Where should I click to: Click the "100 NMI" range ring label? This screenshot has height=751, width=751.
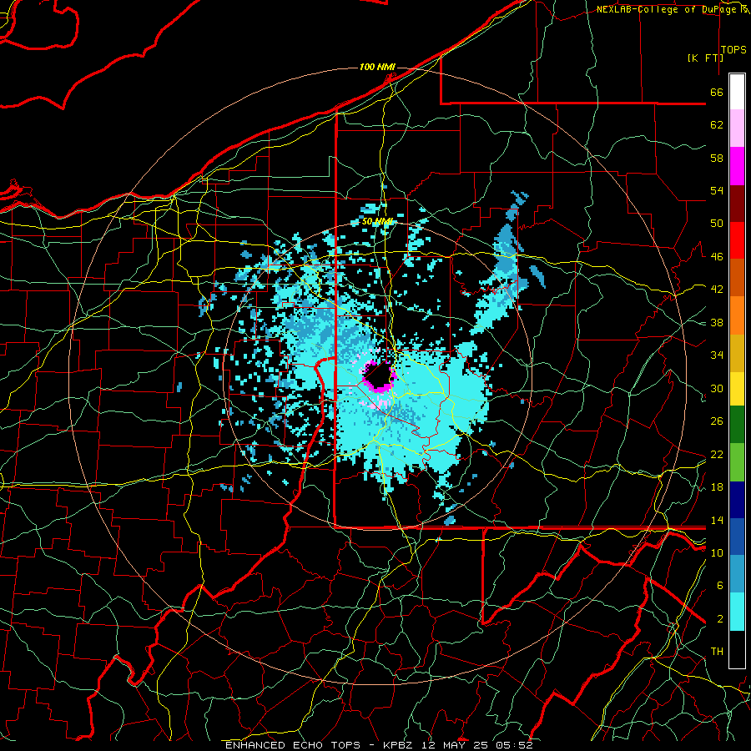(377, 67)
